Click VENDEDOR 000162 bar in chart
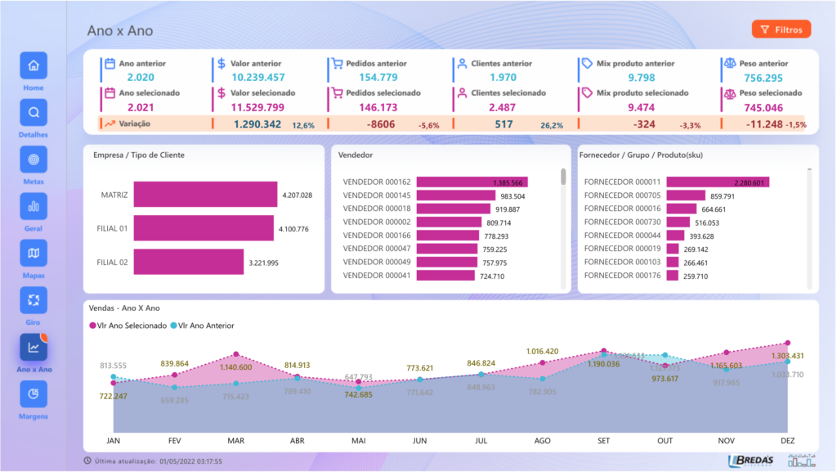Viewport: 837px width, 472px height. point(472,182)
